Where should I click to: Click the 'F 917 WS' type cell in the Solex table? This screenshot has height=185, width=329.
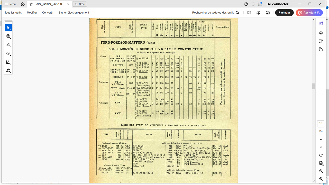pyautogui.click(x=118, y=65)
